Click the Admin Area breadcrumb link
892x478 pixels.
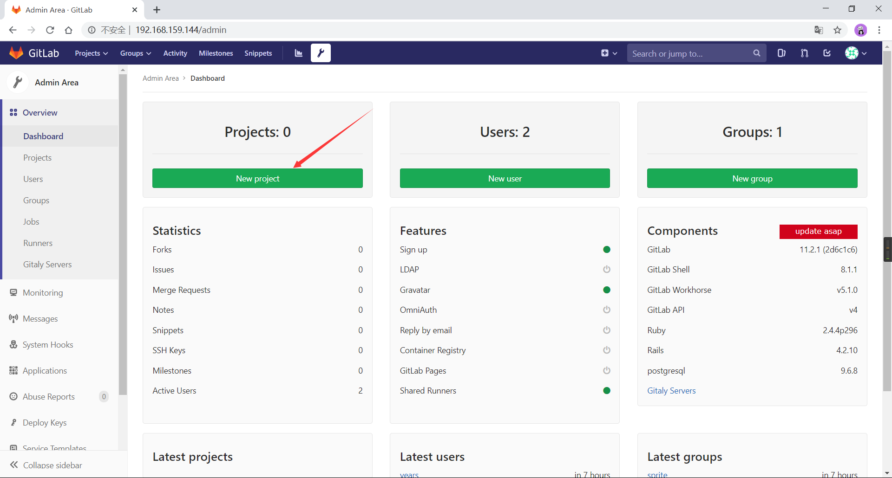pos(161,78)
